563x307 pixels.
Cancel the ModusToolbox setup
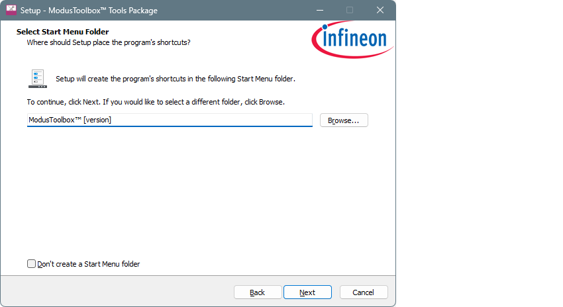(364, 292)
